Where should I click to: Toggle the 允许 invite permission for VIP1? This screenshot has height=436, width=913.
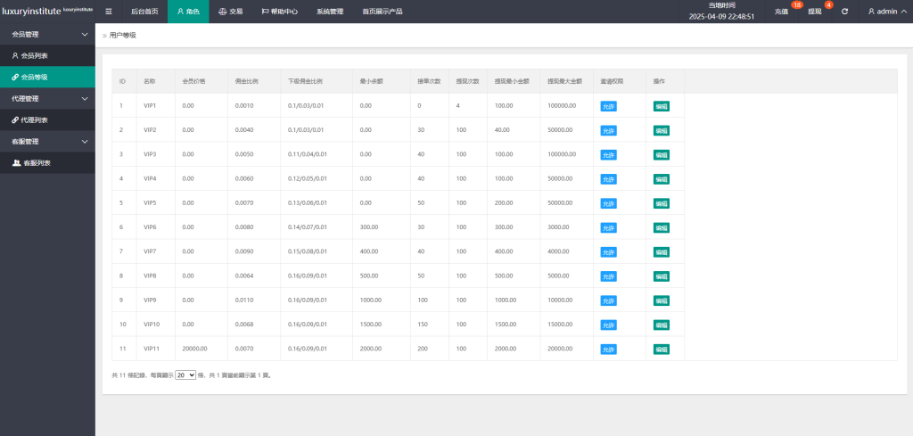608,106
